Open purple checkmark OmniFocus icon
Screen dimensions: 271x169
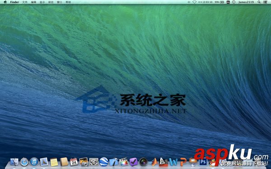tap(134, 162)
